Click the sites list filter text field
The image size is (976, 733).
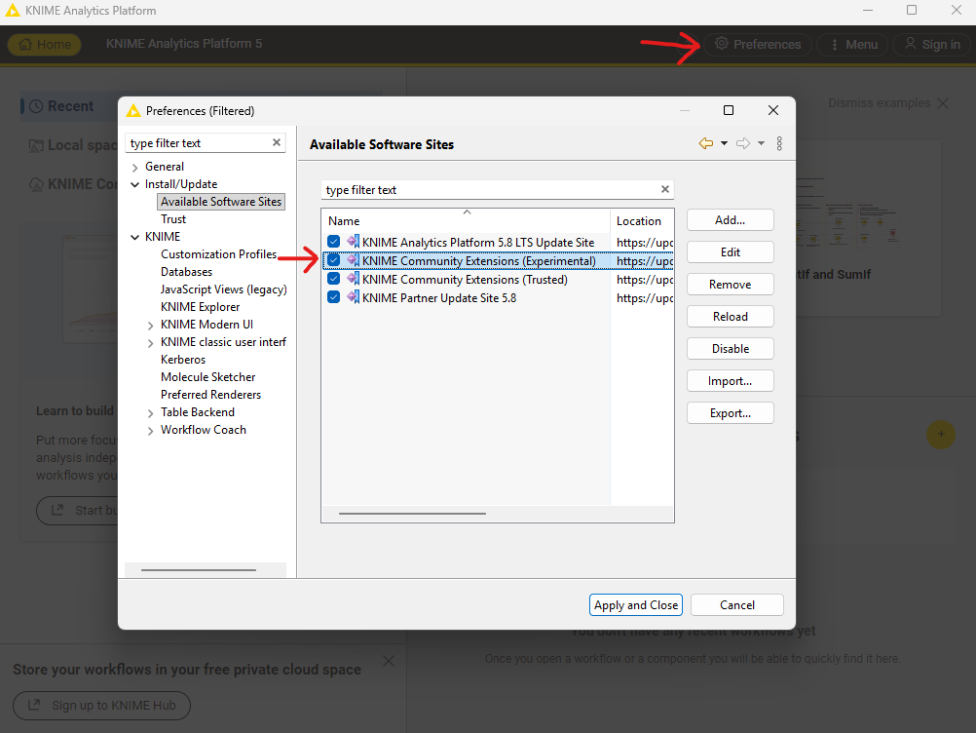(487, 190)
